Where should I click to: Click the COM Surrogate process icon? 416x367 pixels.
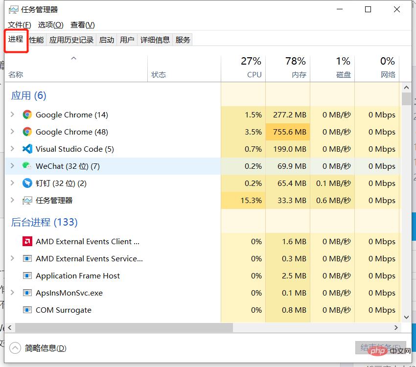point(27,310)
